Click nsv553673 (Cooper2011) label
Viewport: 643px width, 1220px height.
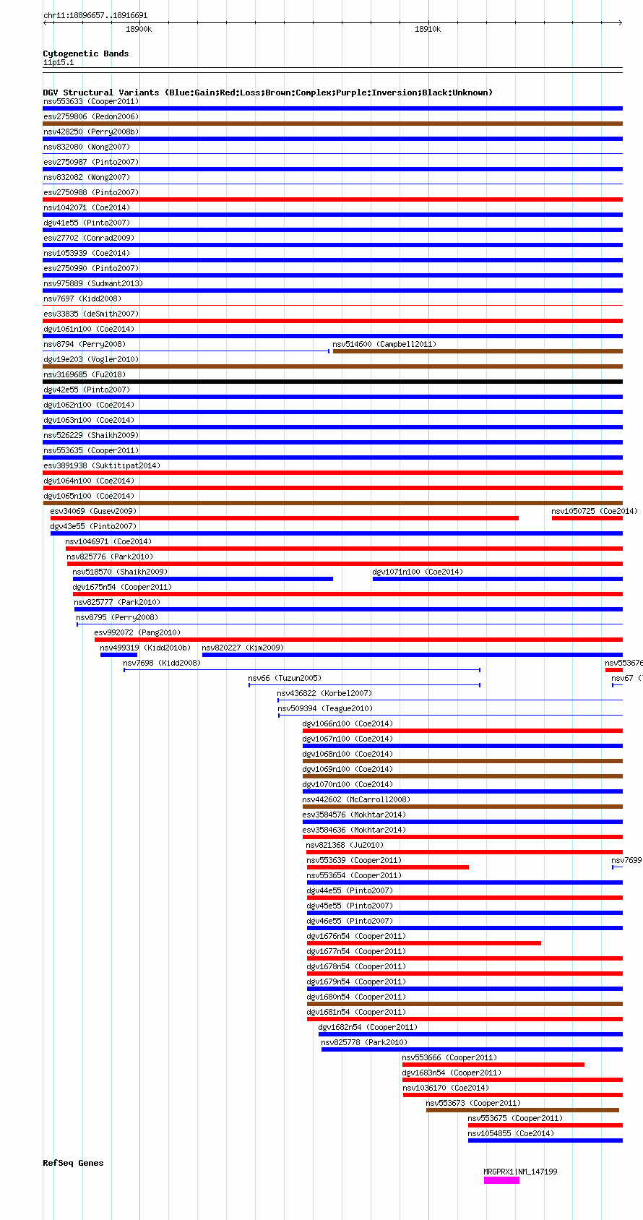click(x=473, y=1103)
